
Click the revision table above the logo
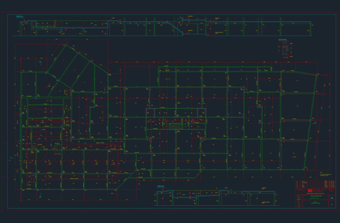(x=316, y=185)
